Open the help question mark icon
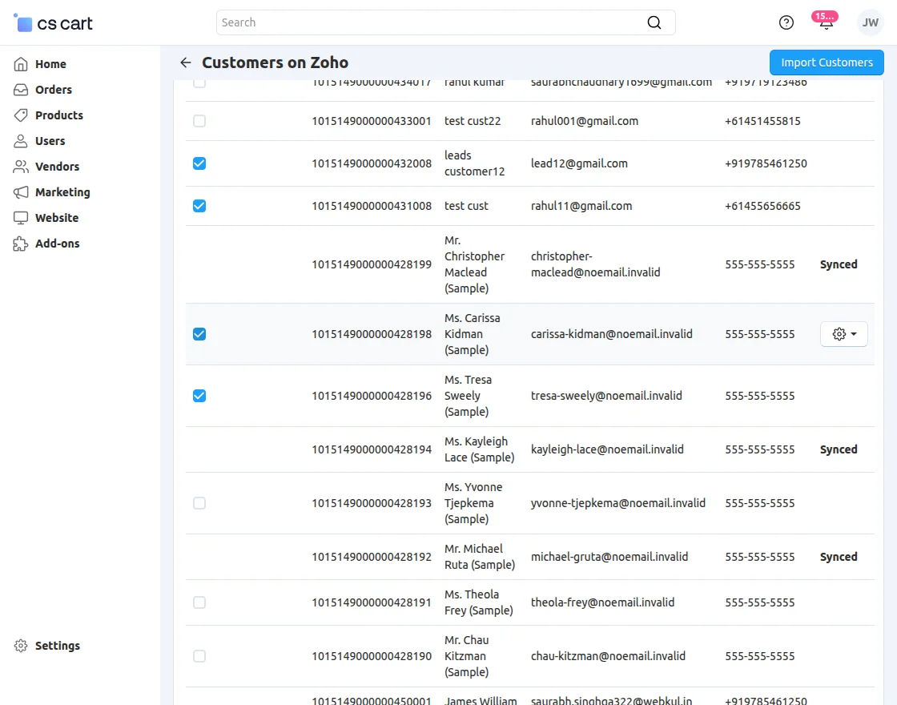The width and height of the screenshot is (897, 705). point(786,22)
